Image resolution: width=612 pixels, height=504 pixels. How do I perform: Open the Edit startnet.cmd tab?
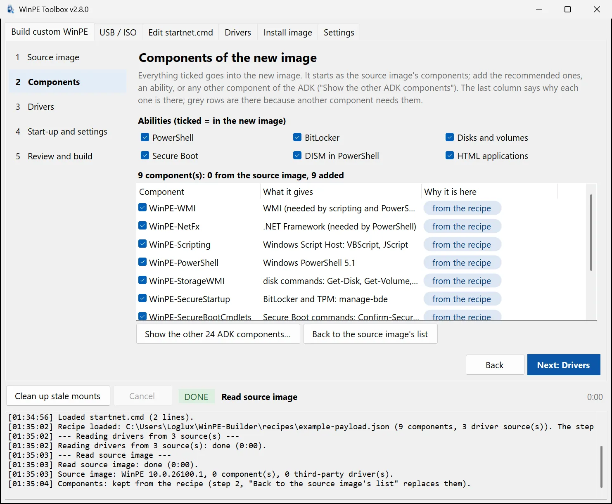point(180,32)
